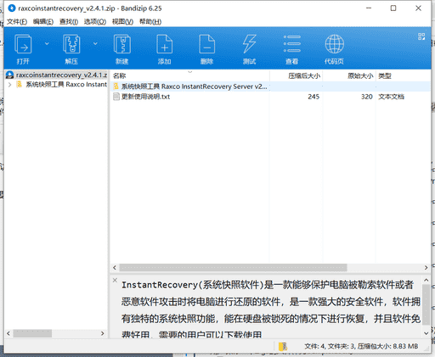The height and width of the screenshot is (357, 435).
Task: Maximize the Bandizip window
Action: (393, 8)
